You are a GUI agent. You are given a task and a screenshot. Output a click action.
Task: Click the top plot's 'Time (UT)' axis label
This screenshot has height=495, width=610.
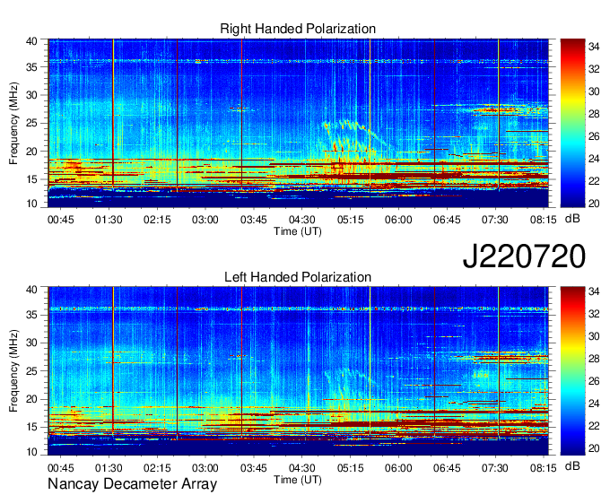tap(298, 231)
